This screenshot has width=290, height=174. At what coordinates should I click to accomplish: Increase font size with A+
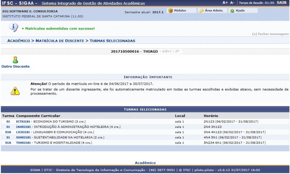(x=225, y=3)
